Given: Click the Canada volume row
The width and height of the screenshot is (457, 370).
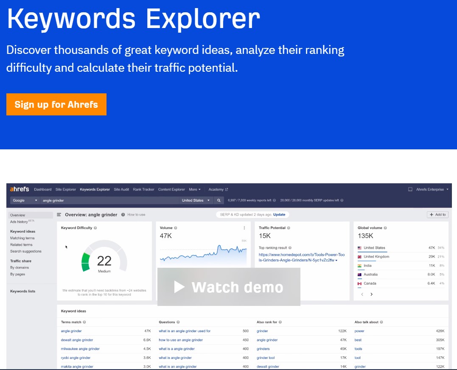Looking at the screenshot, I should click(x=401, y=283).
